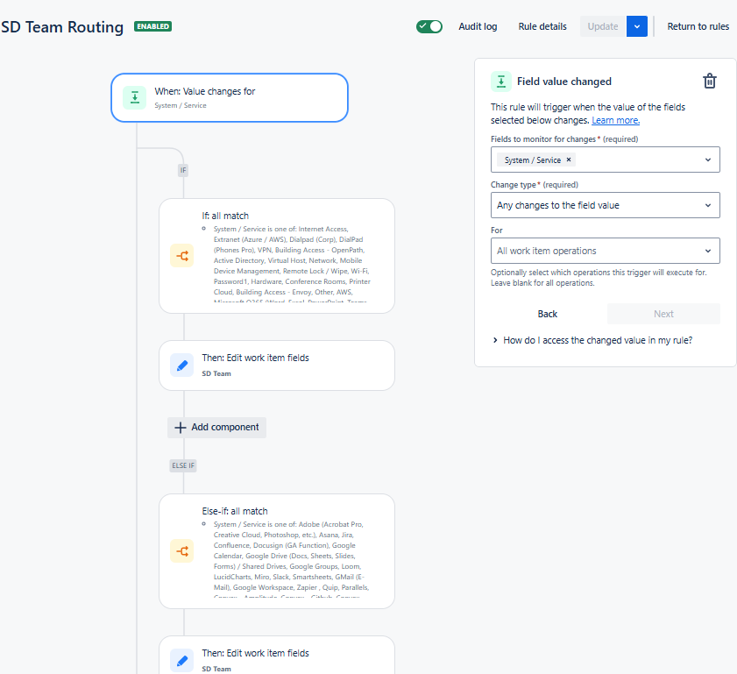Viewport: 737px width, 674px height.
Task: Select the branch icon on the If condition card
Action: tap(181, 257)
